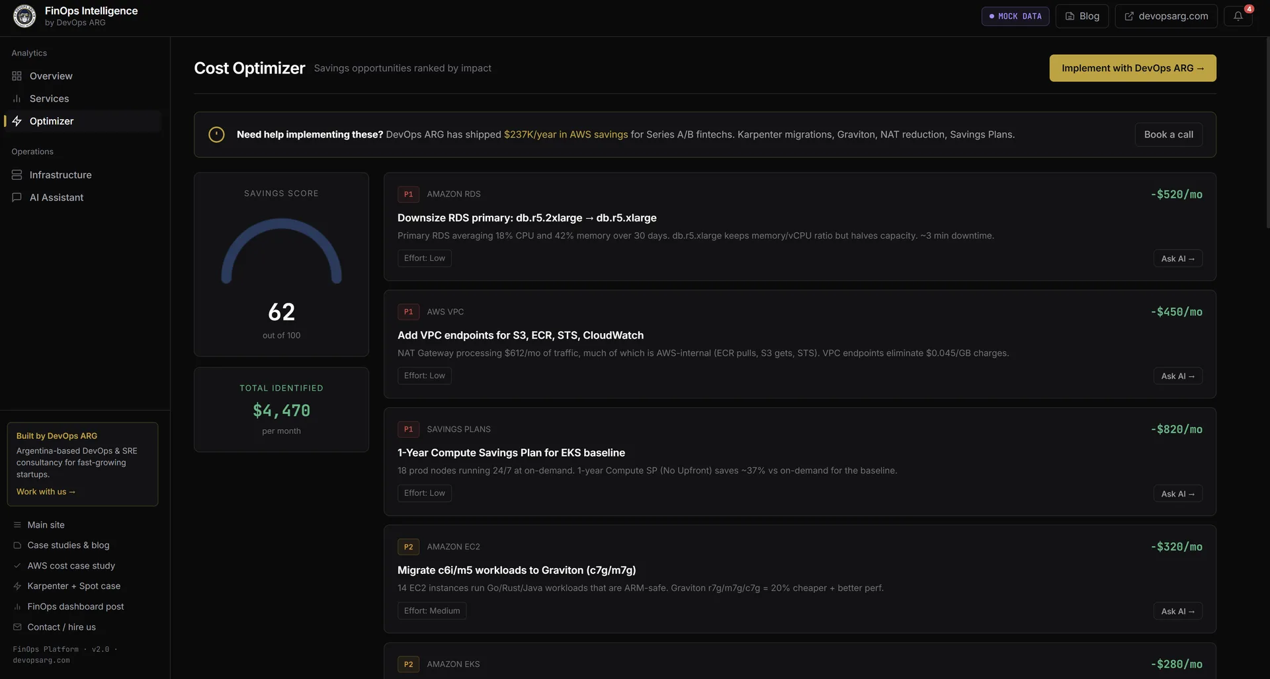Image resolution: width=1270 pixels, height=679 pixels.
Task: Ask AI about Graviton migration
Action: click(x=1178, y=612)
